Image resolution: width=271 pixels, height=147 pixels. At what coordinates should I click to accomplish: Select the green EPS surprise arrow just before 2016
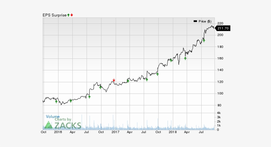[56, 102]
